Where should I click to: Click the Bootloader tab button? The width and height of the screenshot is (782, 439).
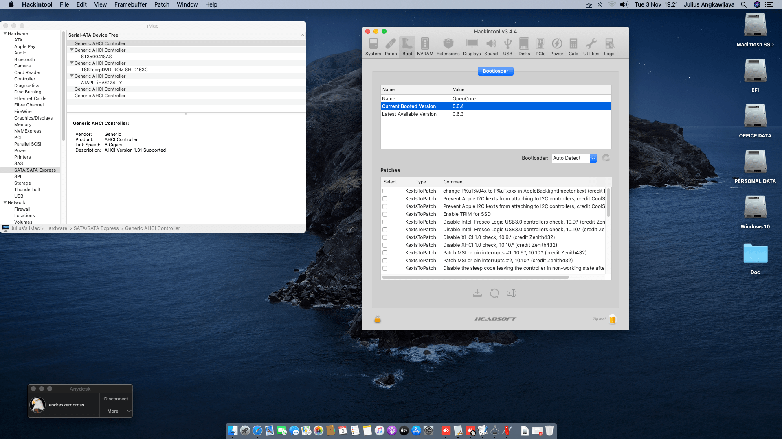[495, 71]
